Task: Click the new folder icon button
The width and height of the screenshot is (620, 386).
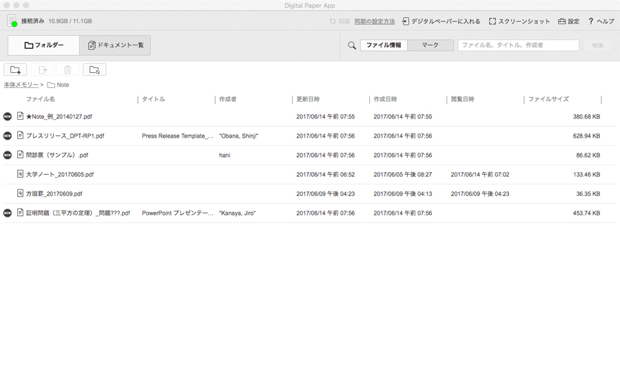Action: pyautogui.click(x=16, y=69)
